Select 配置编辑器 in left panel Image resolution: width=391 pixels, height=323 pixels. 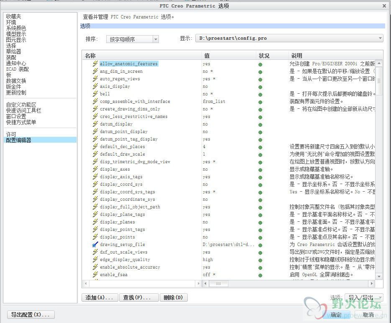pos(41,140)
